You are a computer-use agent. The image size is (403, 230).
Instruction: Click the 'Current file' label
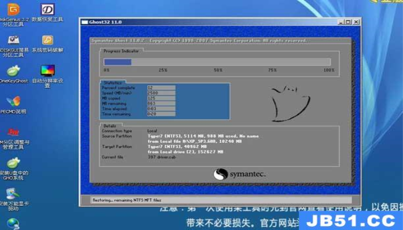[x=113, y=157]
